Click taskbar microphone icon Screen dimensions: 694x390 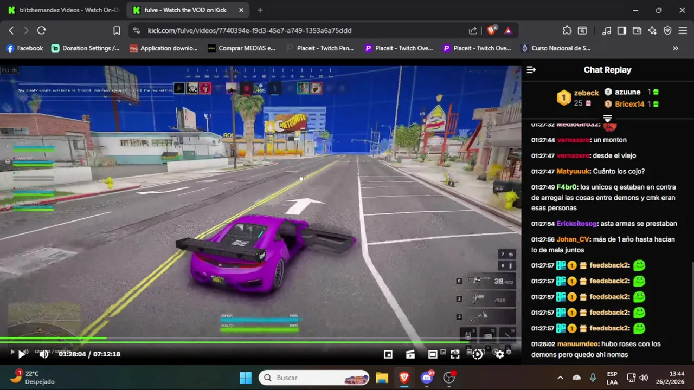tap(593, 378)
